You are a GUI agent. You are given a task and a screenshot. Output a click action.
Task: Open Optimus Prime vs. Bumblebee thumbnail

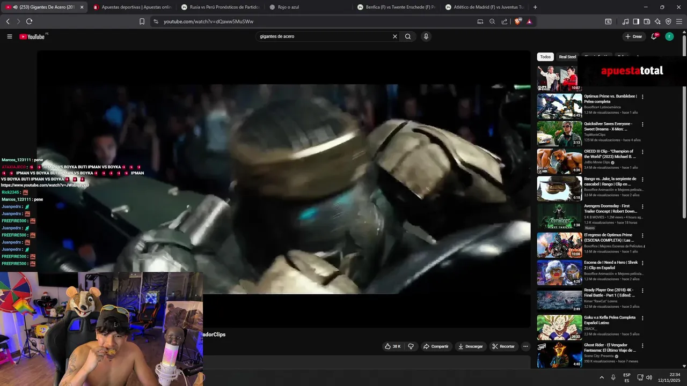click(560, 106)
